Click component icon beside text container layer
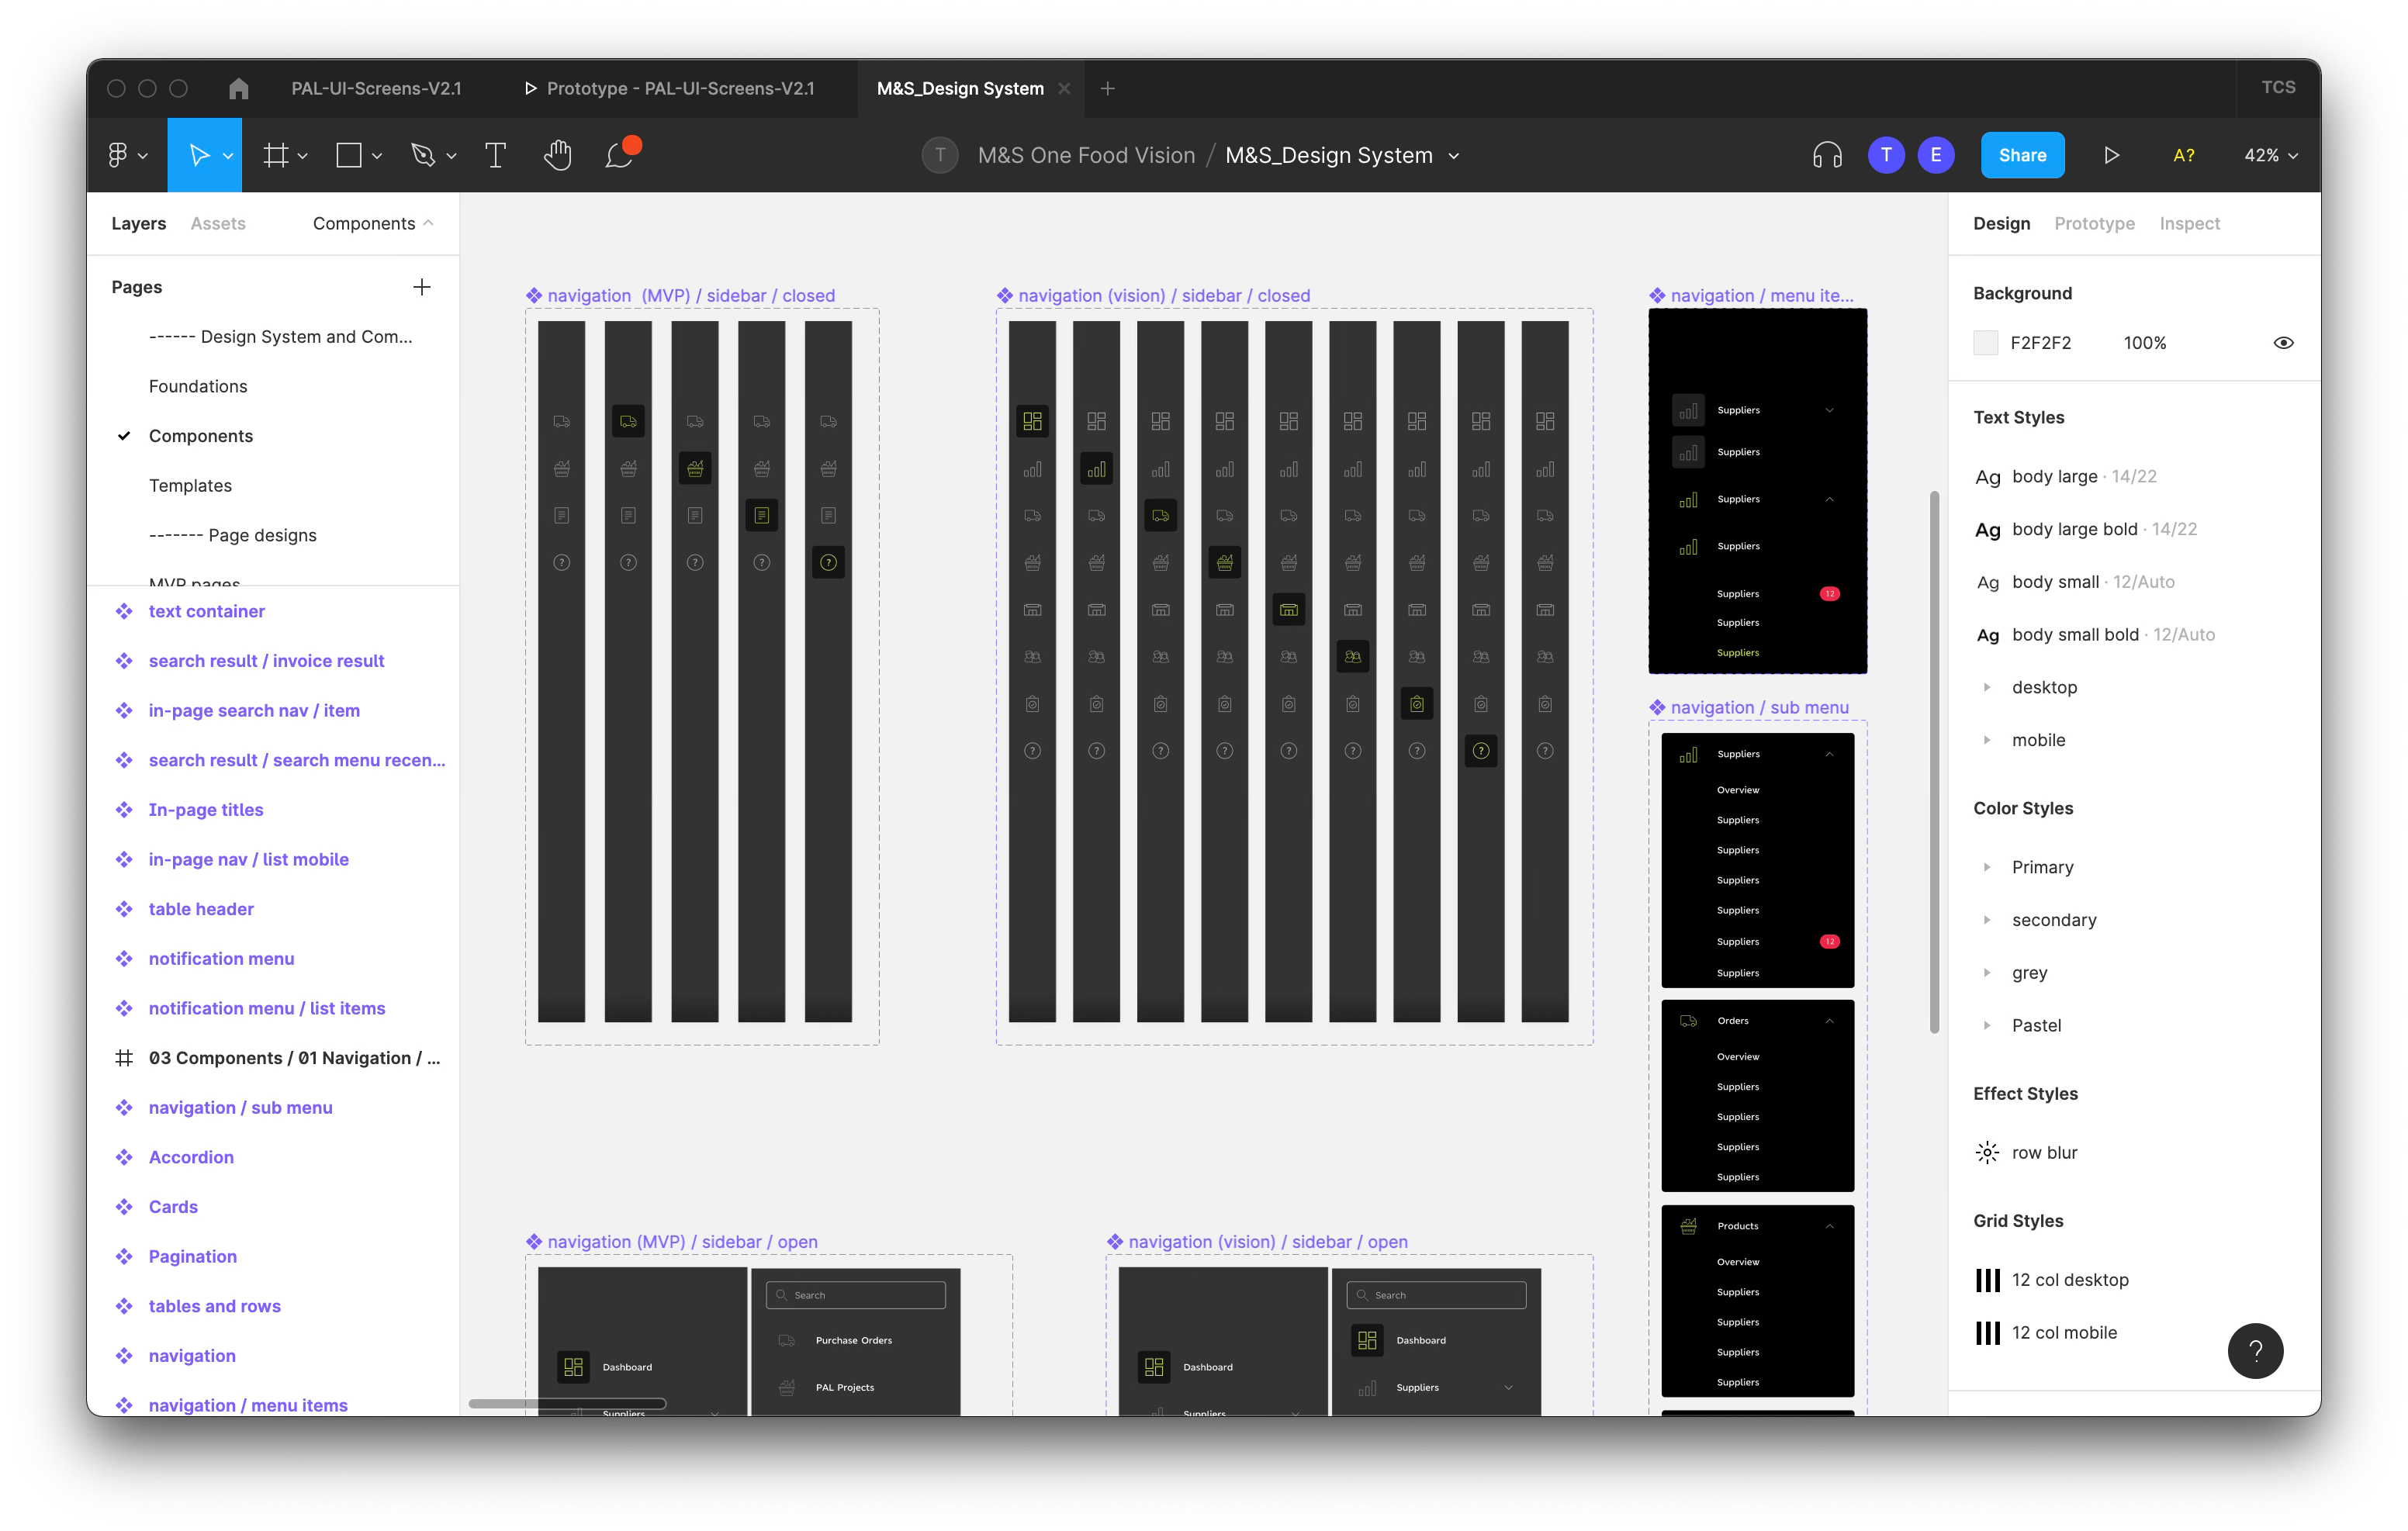Image resolution: width=2408 pixels, height=1531 pixels. click(x=124, y=611)
